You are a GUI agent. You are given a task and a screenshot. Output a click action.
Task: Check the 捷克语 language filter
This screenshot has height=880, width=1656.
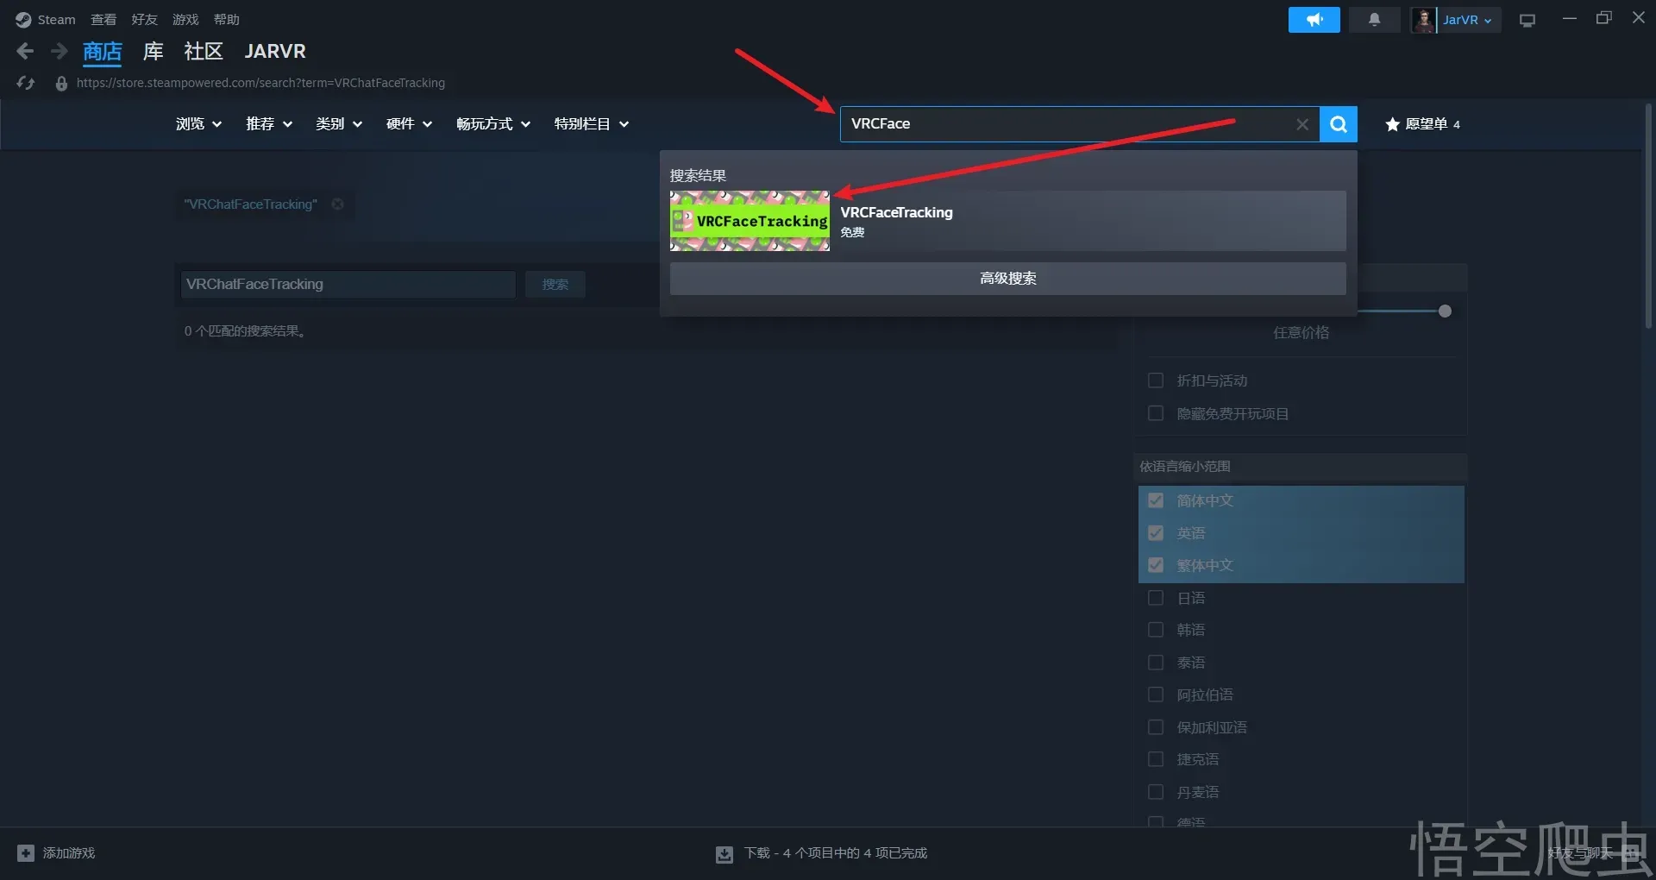click(x=1156, y=759)
